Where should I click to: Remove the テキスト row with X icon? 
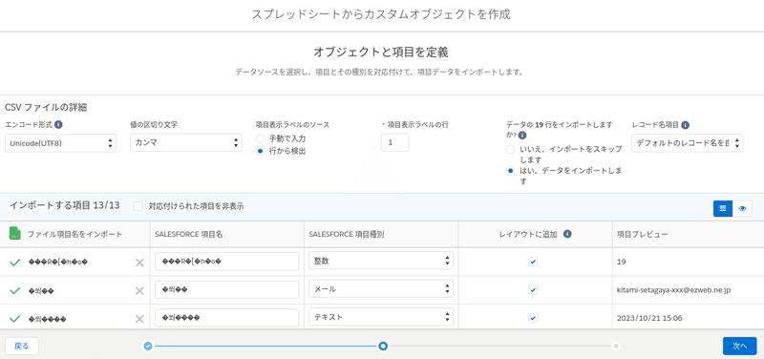tap(139, 319)
